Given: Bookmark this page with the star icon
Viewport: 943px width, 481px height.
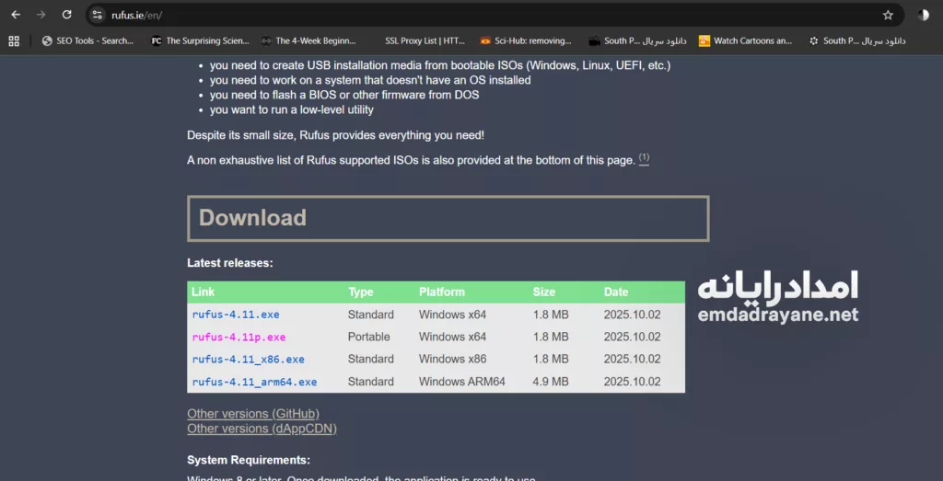Looking at the screenshot, I should (888, 15).
